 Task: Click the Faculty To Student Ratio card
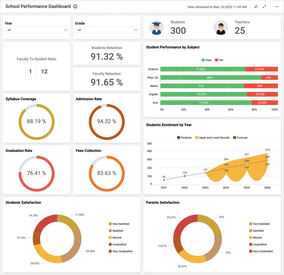(x=36, y=66)
